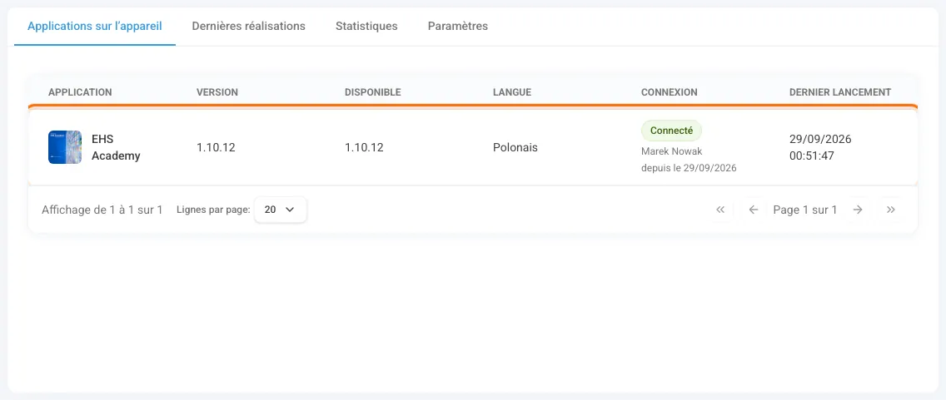Select Applications sur l'appareil tab
Viewport: 946px width, 400px height.
click(95, 26)
